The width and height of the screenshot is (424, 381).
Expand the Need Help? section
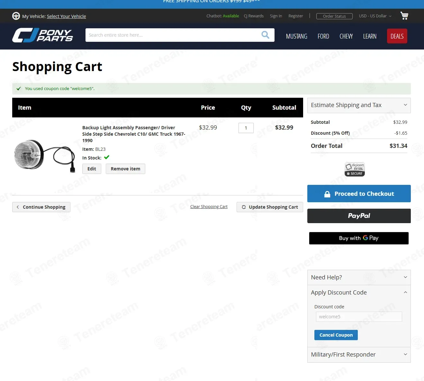pos(359,277)
